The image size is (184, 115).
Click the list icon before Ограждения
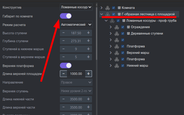click(128, 27)
